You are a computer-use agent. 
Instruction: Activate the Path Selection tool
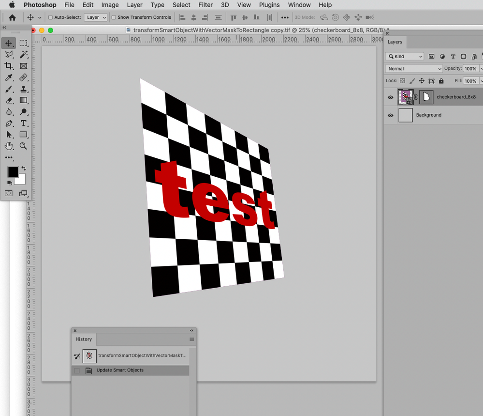[x=9, y=135]
